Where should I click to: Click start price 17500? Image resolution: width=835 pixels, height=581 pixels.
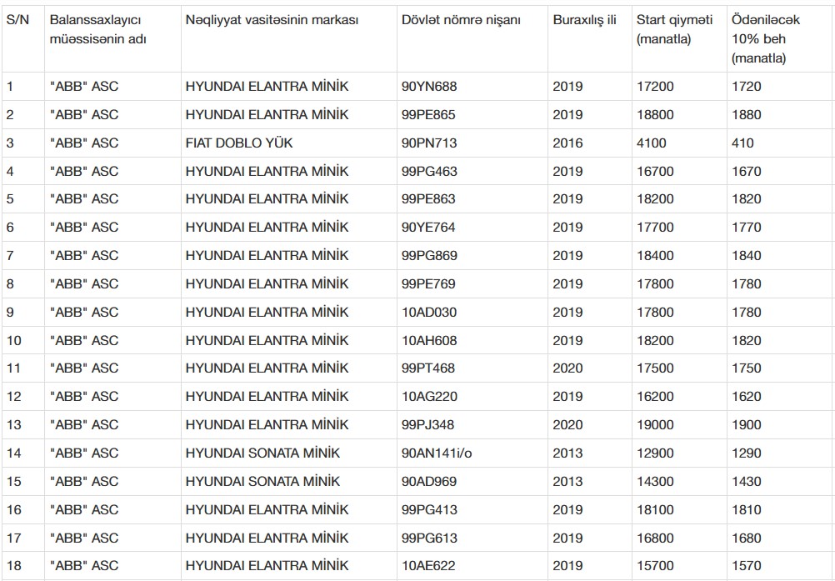[x=655, y=368]
